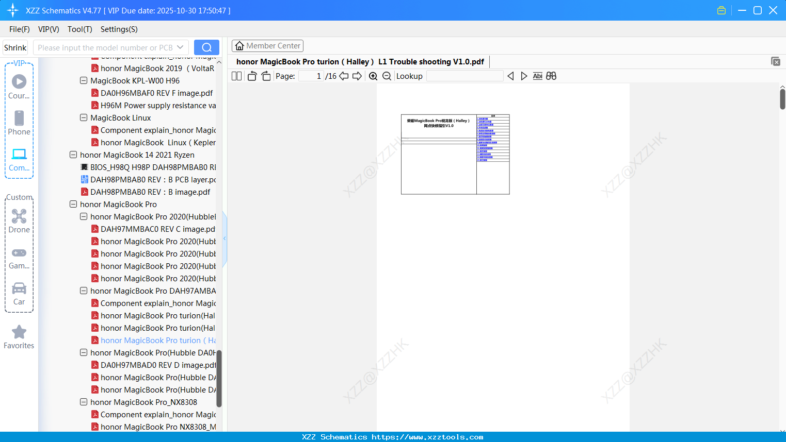Open Favorites in the sidebar
This screenshot has height=442, width=786.
point(19,337)
